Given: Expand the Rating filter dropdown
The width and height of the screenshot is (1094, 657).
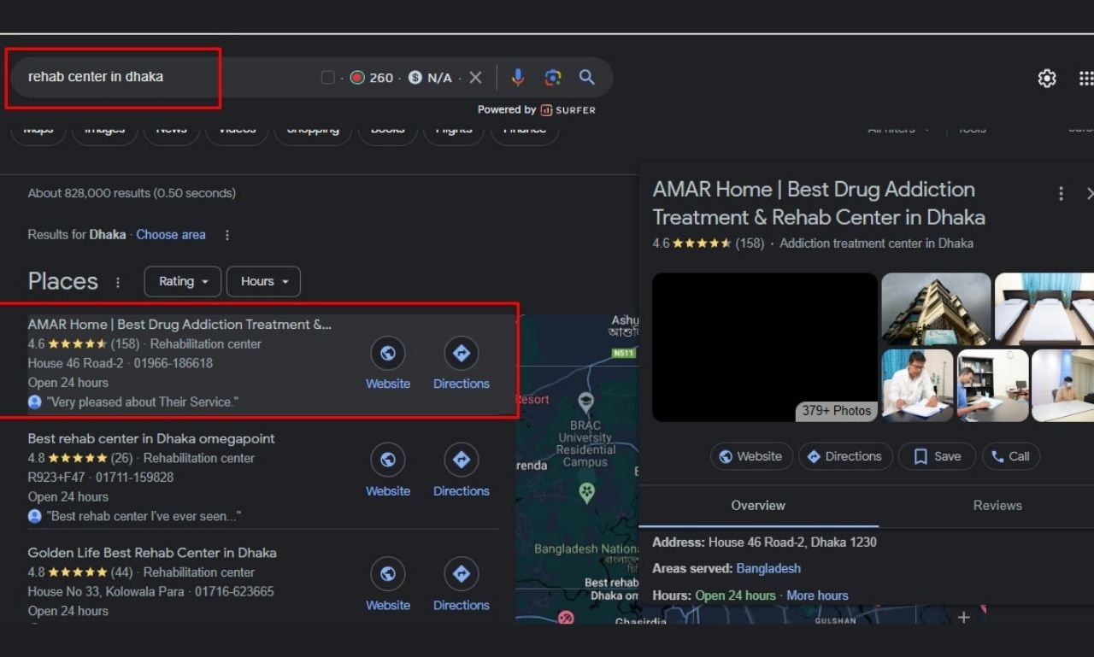Looking at the screenshot, I should pos(183,281).
